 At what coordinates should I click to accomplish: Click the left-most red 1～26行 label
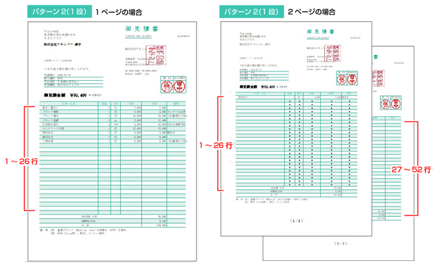click(x=21, y=162)
